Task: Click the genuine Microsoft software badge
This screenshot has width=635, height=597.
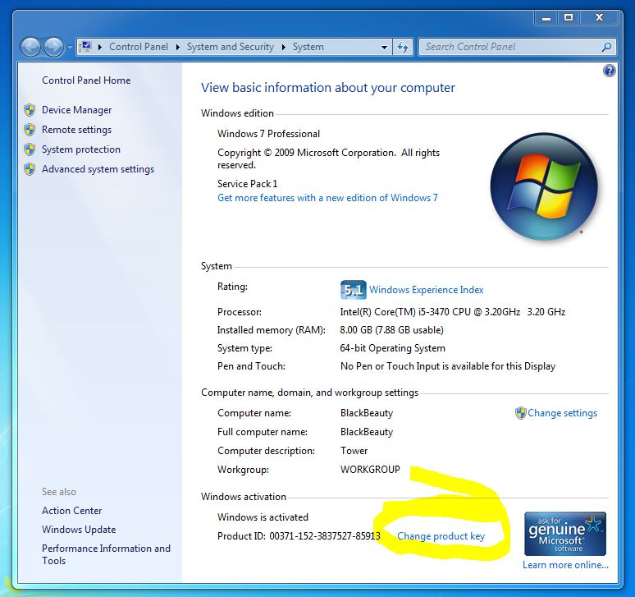Action: 565,534
